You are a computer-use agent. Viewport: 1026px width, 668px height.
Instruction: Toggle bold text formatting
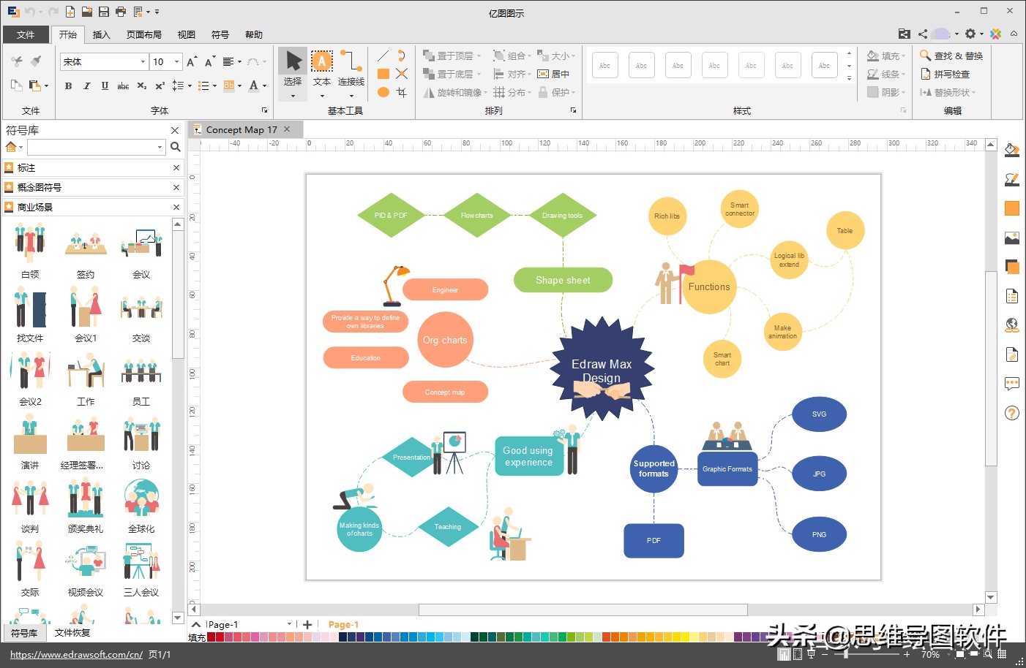pos(68,86)
